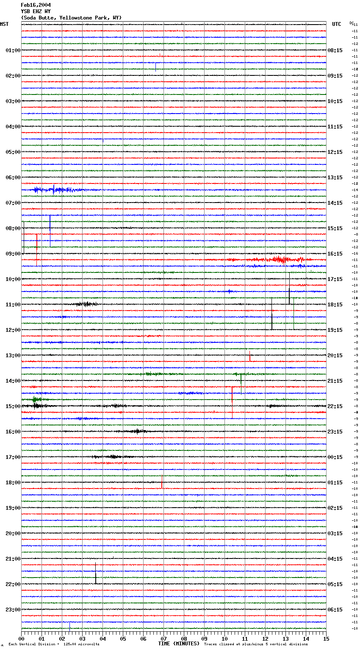Select the "11:00" MST hour label

tap(13, 305)
